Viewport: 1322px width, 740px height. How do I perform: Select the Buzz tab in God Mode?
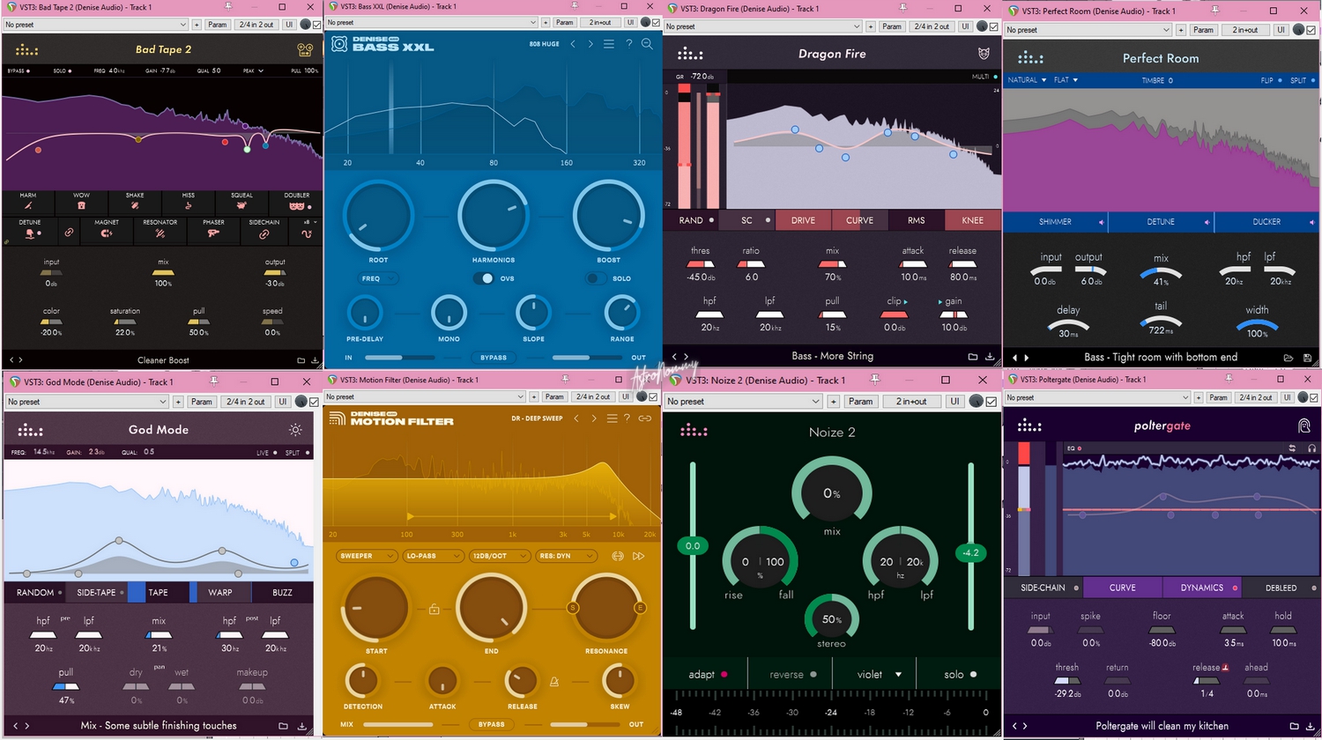point(282,593)
